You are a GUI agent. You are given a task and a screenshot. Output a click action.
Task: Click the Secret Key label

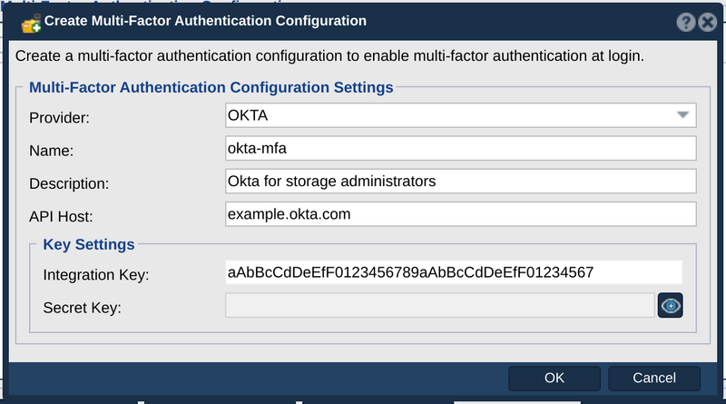pos(82,308)
